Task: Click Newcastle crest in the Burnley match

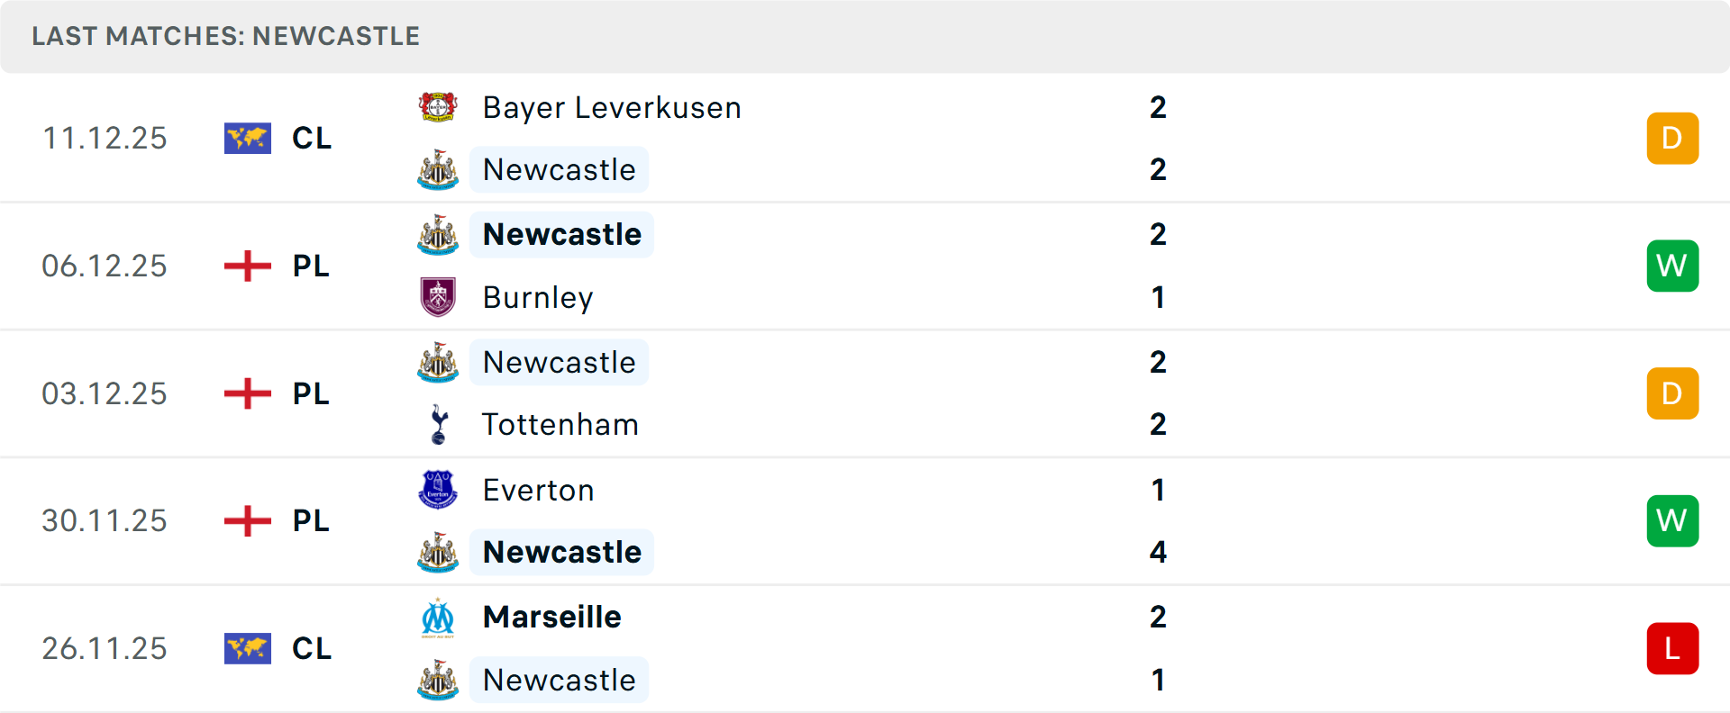Action: [439, 234]
